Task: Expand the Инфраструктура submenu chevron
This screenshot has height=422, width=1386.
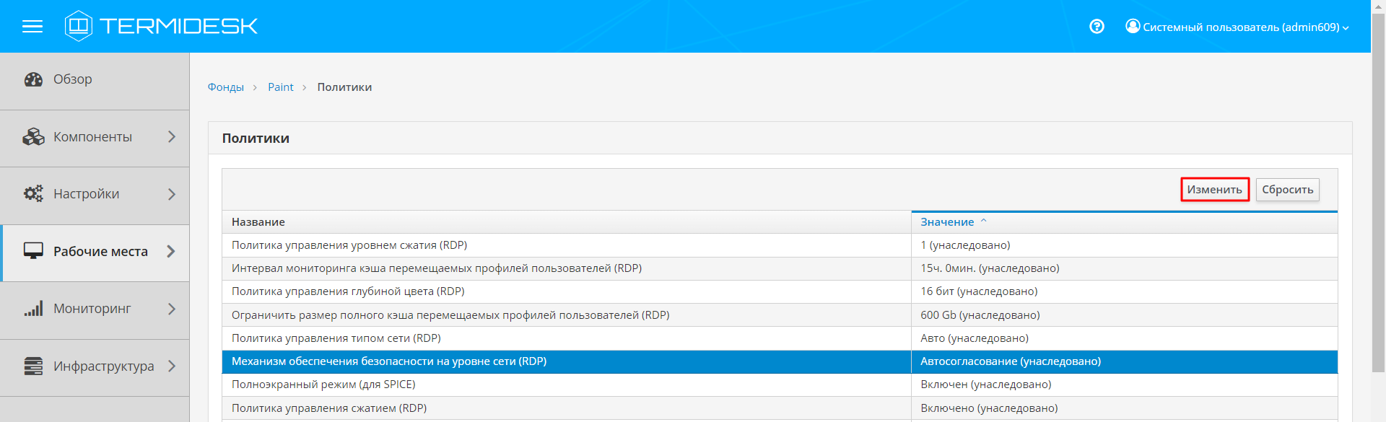Action: pyautogui.click(x=172, y=366)
